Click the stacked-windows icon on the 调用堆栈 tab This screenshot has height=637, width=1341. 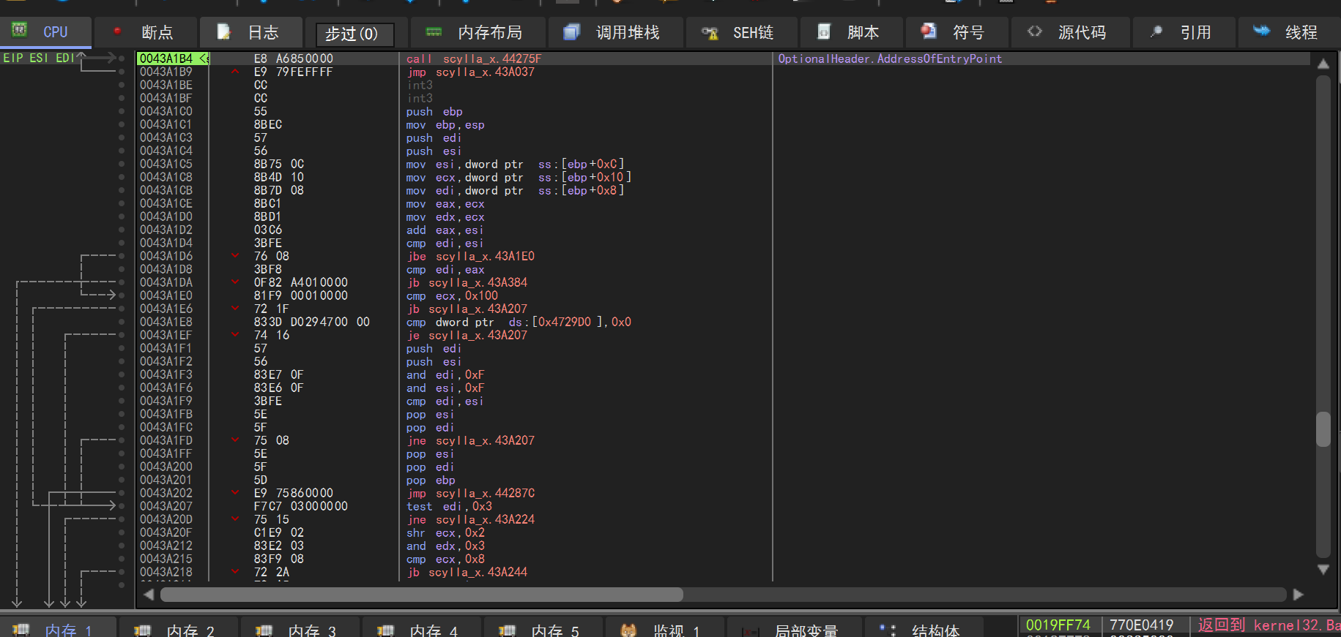572,31
